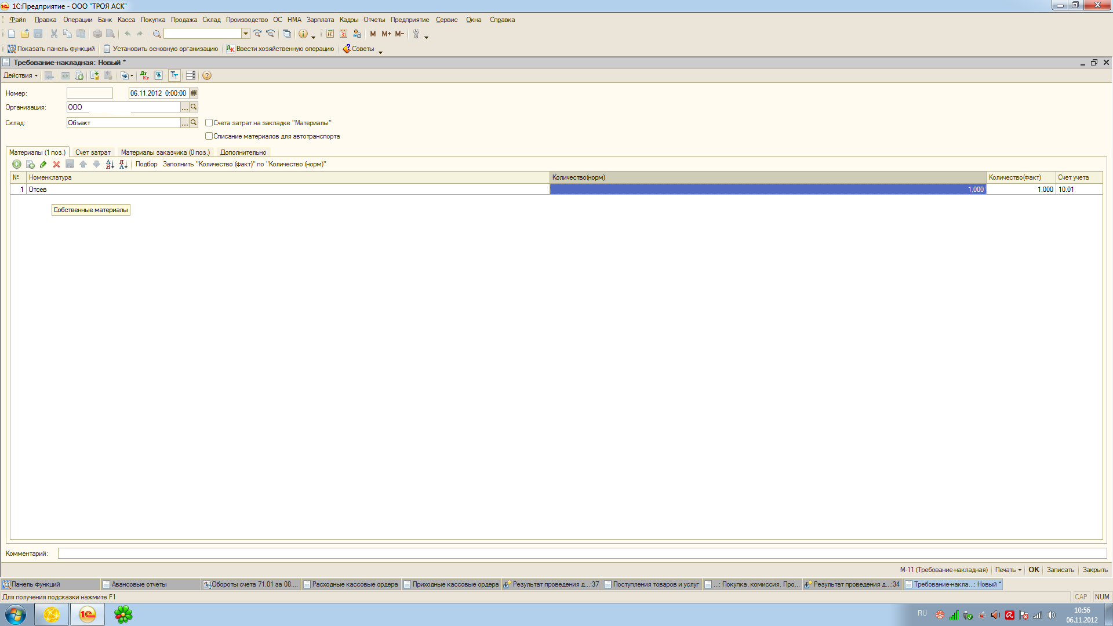Open the Производство menu
1113x626 pixels.
(247, 20)
